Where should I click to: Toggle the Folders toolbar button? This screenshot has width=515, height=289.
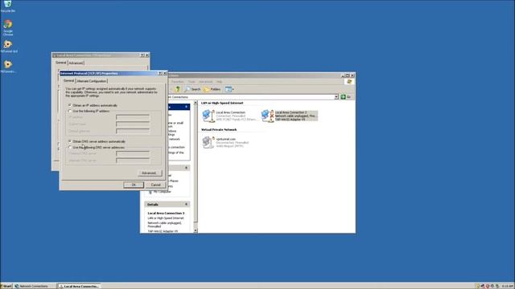[x=212, y=89]
